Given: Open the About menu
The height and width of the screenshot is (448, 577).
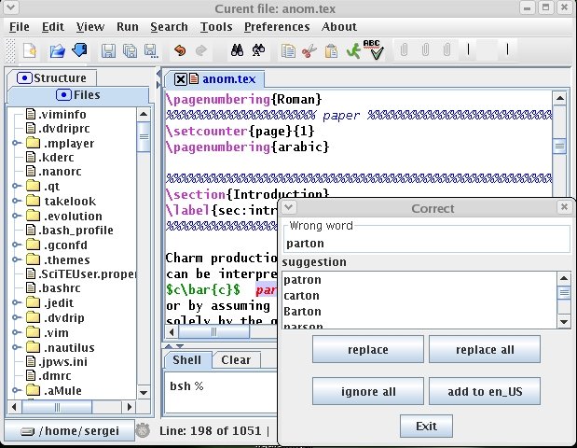Looking at the screenshot, I should pyautogui.click(x=339, y=27).
